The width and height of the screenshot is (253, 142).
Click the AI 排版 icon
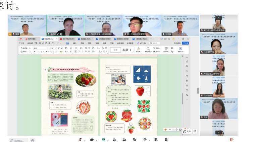click(166, 50)
